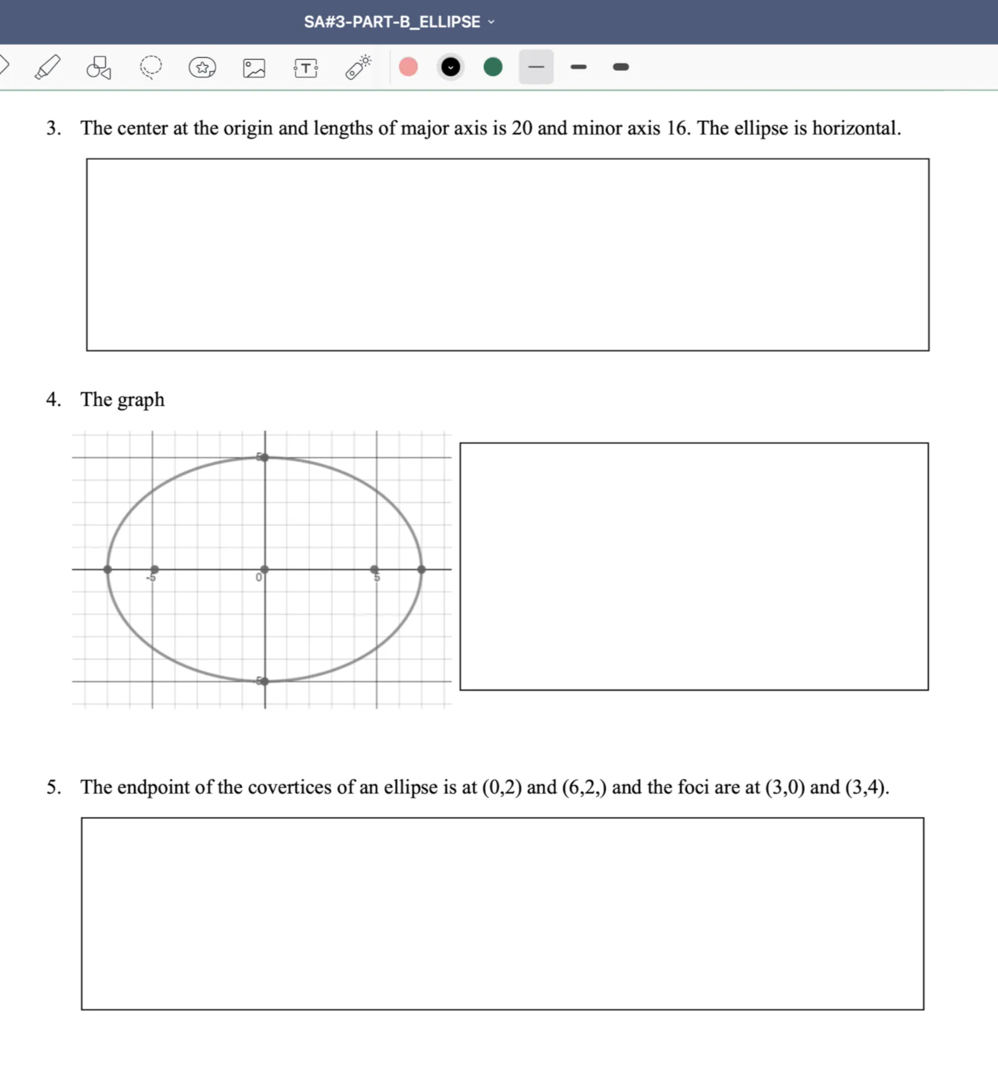Open the black ink options via its chevron
This screenshot has height=1082, width=998.
pyautogui.click(x=451, y=67)
